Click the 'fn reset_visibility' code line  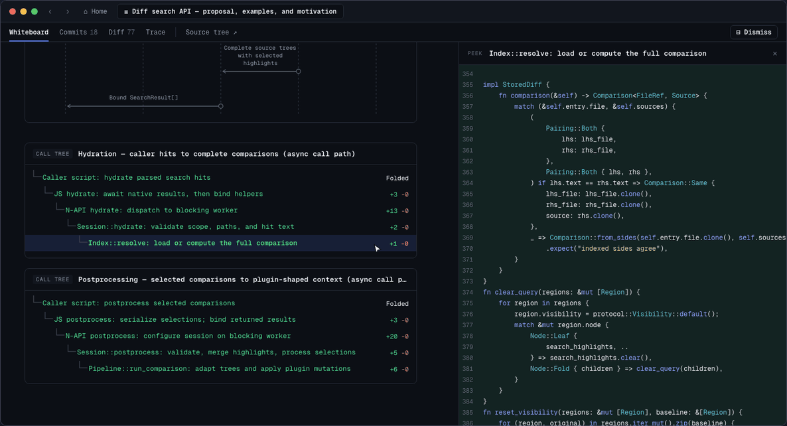(x=612, y=413)
